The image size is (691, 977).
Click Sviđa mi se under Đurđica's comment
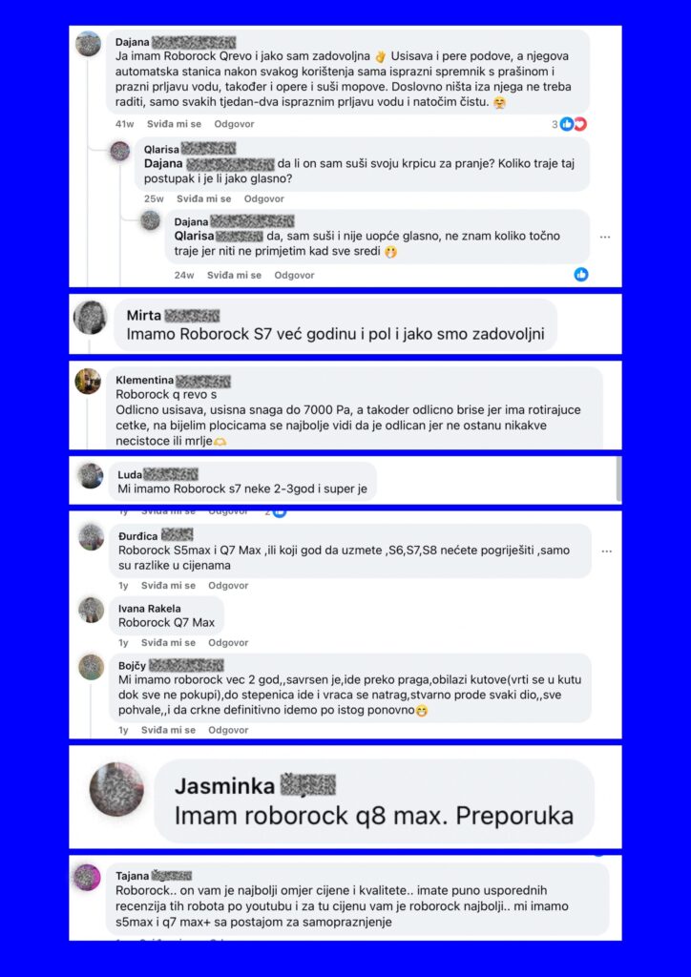(x=168, y=586)
